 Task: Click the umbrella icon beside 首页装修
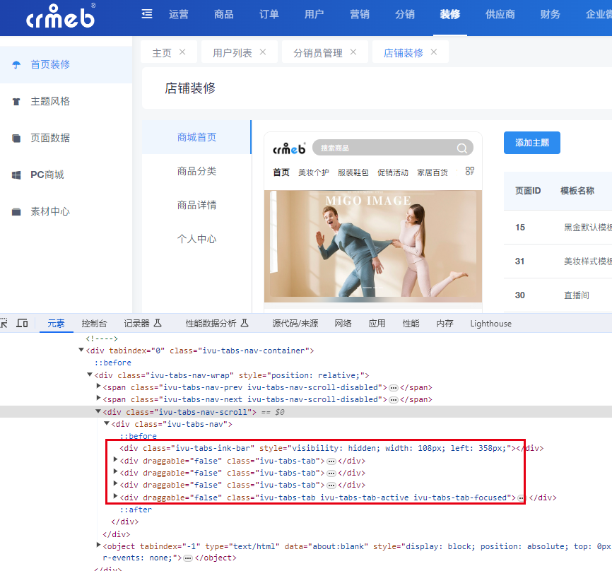click(16, 64)
